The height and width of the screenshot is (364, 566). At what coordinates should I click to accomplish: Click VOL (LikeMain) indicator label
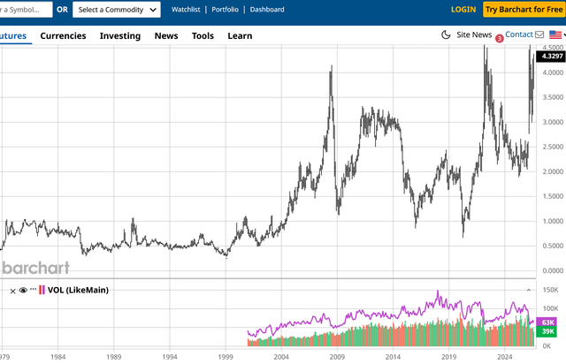coord(78,290)
